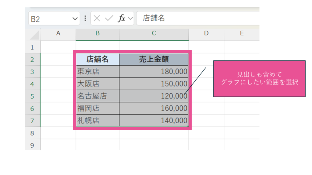Click the fill handle at selection corner
The height and width of the screenshot is (175, 312).
pyautogui.click(x=188, y=126)
